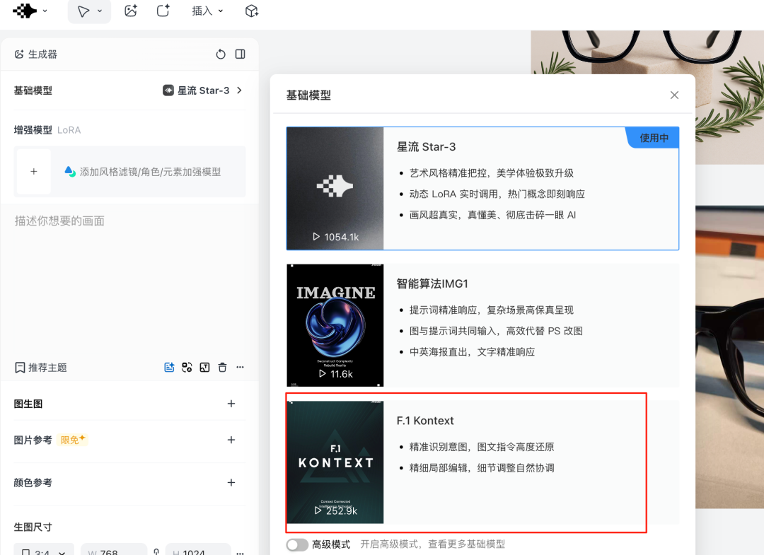Viewport: 764px width, 555px height.
Task: Select the 星流 Star-3 model card
Action: (483, 188)
